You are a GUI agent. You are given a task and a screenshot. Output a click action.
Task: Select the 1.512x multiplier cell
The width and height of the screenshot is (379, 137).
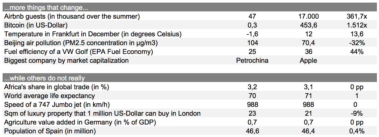click(356, 25)
